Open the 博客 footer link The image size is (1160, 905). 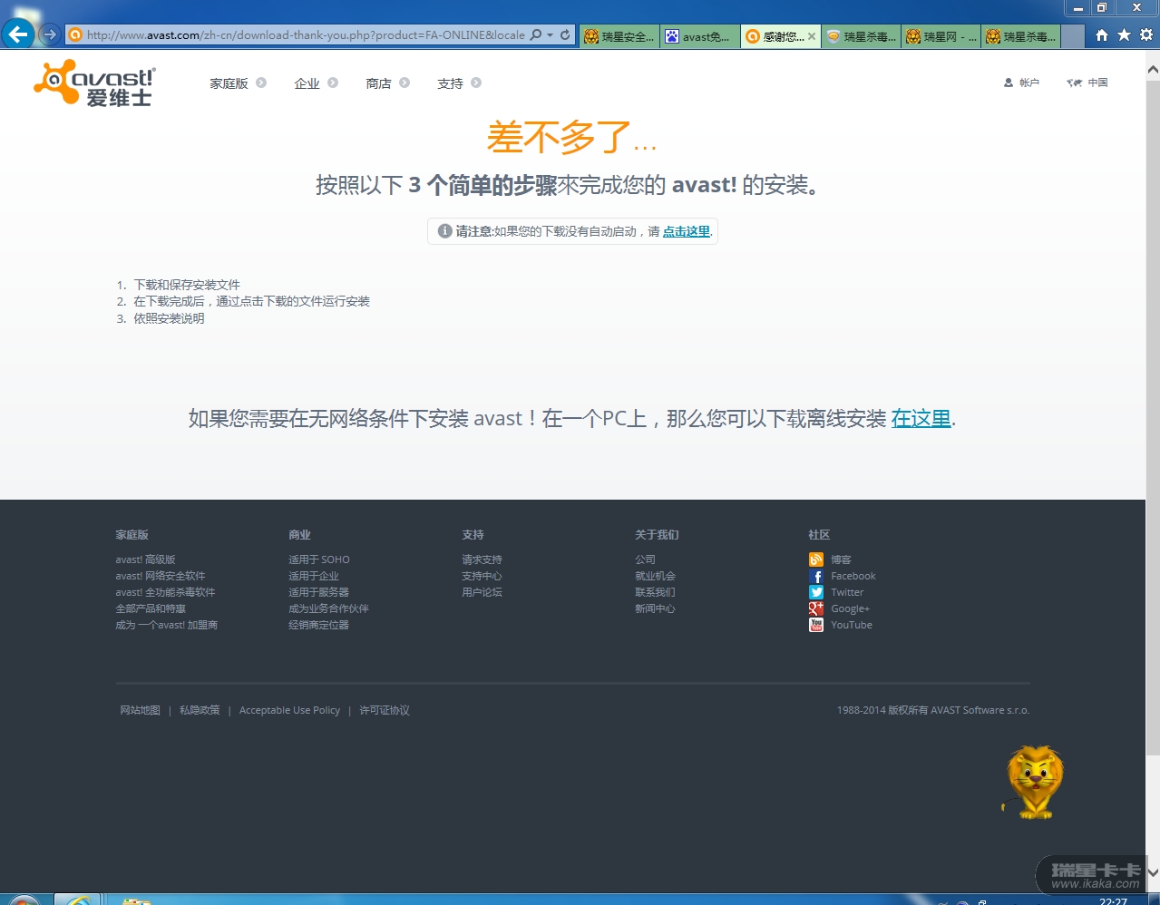(841, 560)
